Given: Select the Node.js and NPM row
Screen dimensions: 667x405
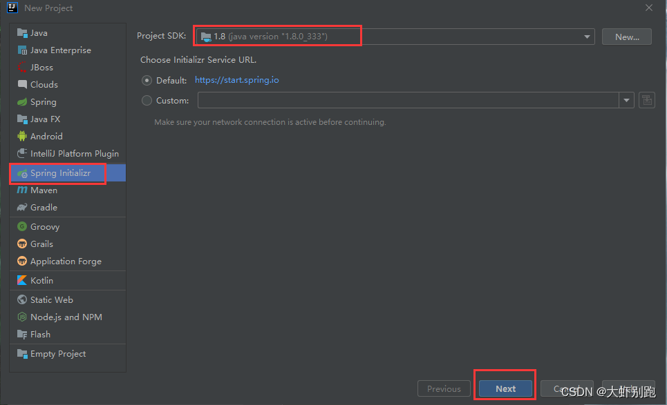Looking at the screenshot, I should (x=68, y=317).
